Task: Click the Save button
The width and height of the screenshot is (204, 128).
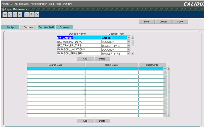Action: (x=146, y=22)
